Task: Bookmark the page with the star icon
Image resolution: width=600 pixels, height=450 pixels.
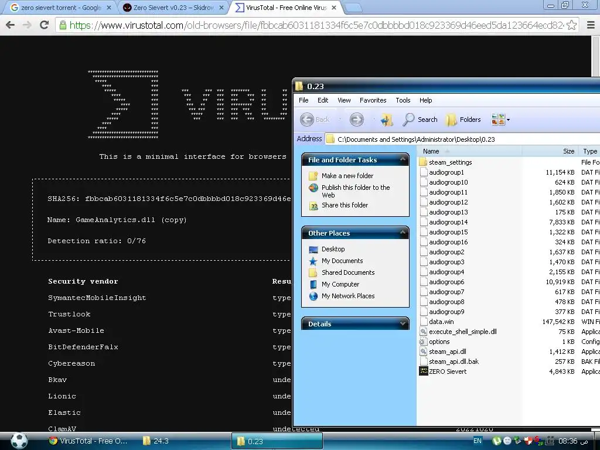Action: [x=572, y=25]
